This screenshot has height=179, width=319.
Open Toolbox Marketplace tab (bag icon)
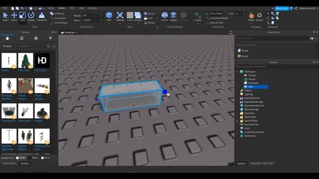pyautogui.click(x=7, y=38)
